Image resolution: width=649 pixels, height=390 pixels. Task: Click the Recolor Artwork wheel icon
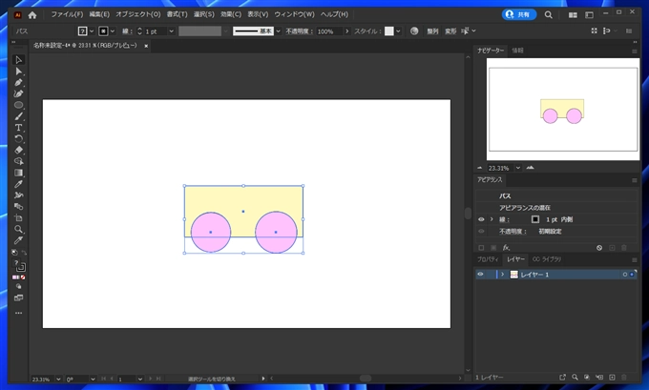414,31
